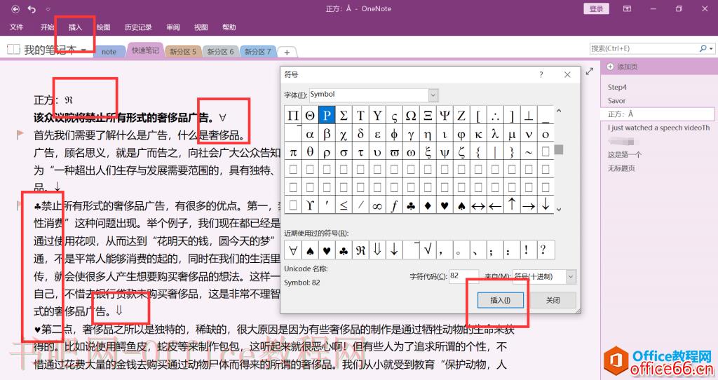
Task: Select the β symbol in grid
Action: point(327,134)
